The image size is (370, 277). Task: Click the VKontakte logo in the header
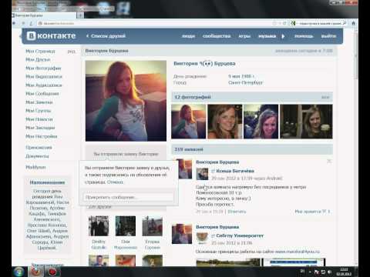(52, 36)
